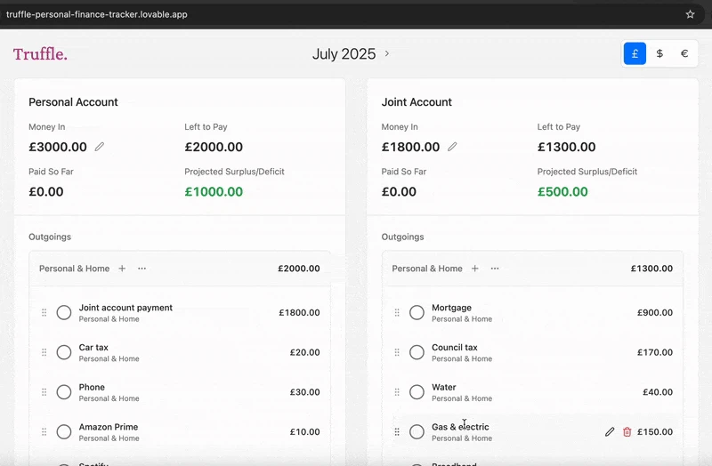
Task: Add outgoing to Personal Account category
Action: click(122, 269)
